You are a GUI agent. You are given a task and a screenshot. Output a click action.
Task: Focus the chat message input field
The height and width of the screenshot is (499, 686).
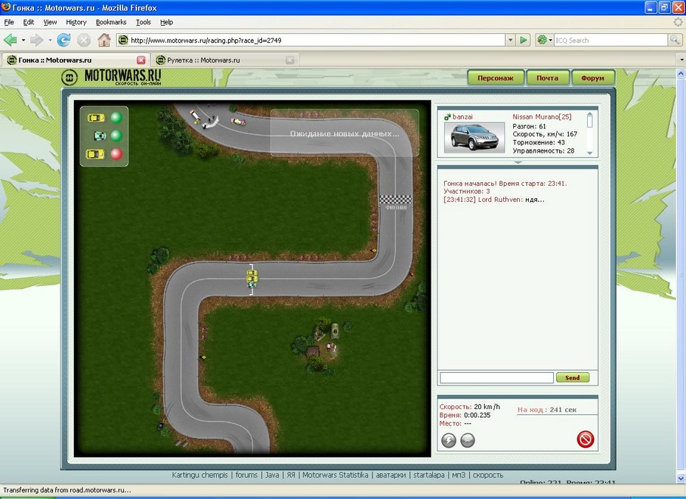coord(496,377)
